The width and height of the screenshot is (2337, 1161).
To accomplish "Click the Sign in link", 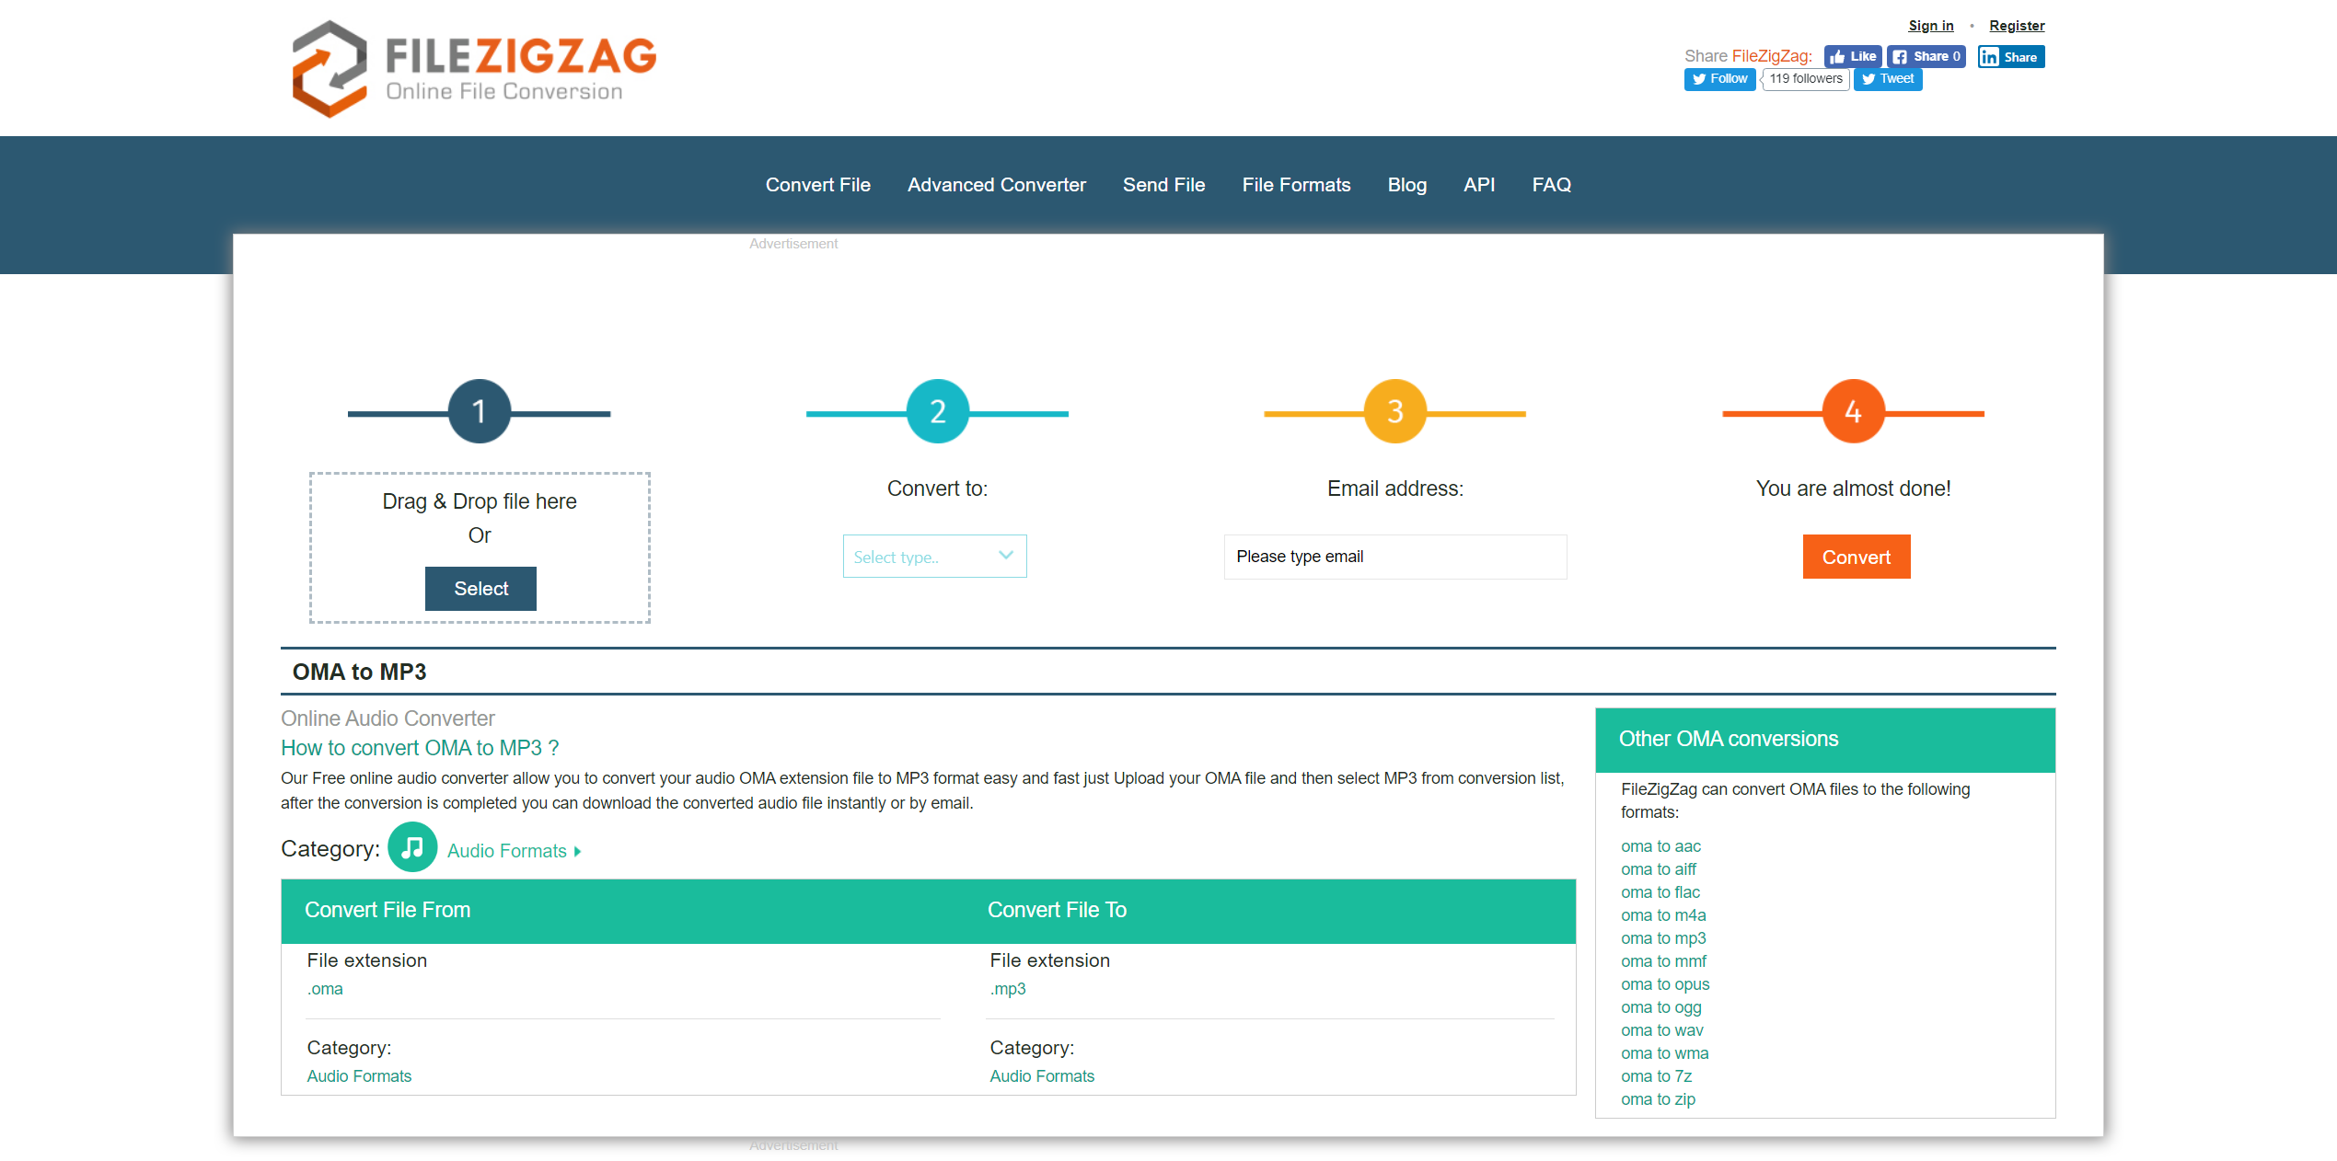I will (1930, 26).
